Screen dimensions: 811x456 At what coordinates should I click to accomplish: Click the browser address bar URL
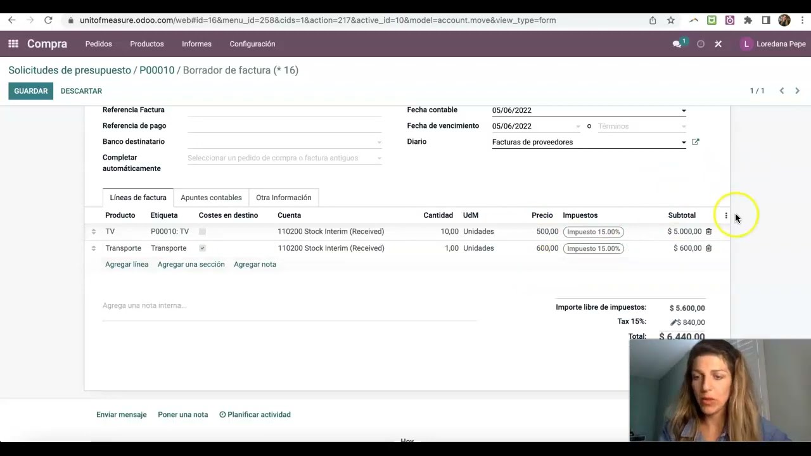coord(318,20)
